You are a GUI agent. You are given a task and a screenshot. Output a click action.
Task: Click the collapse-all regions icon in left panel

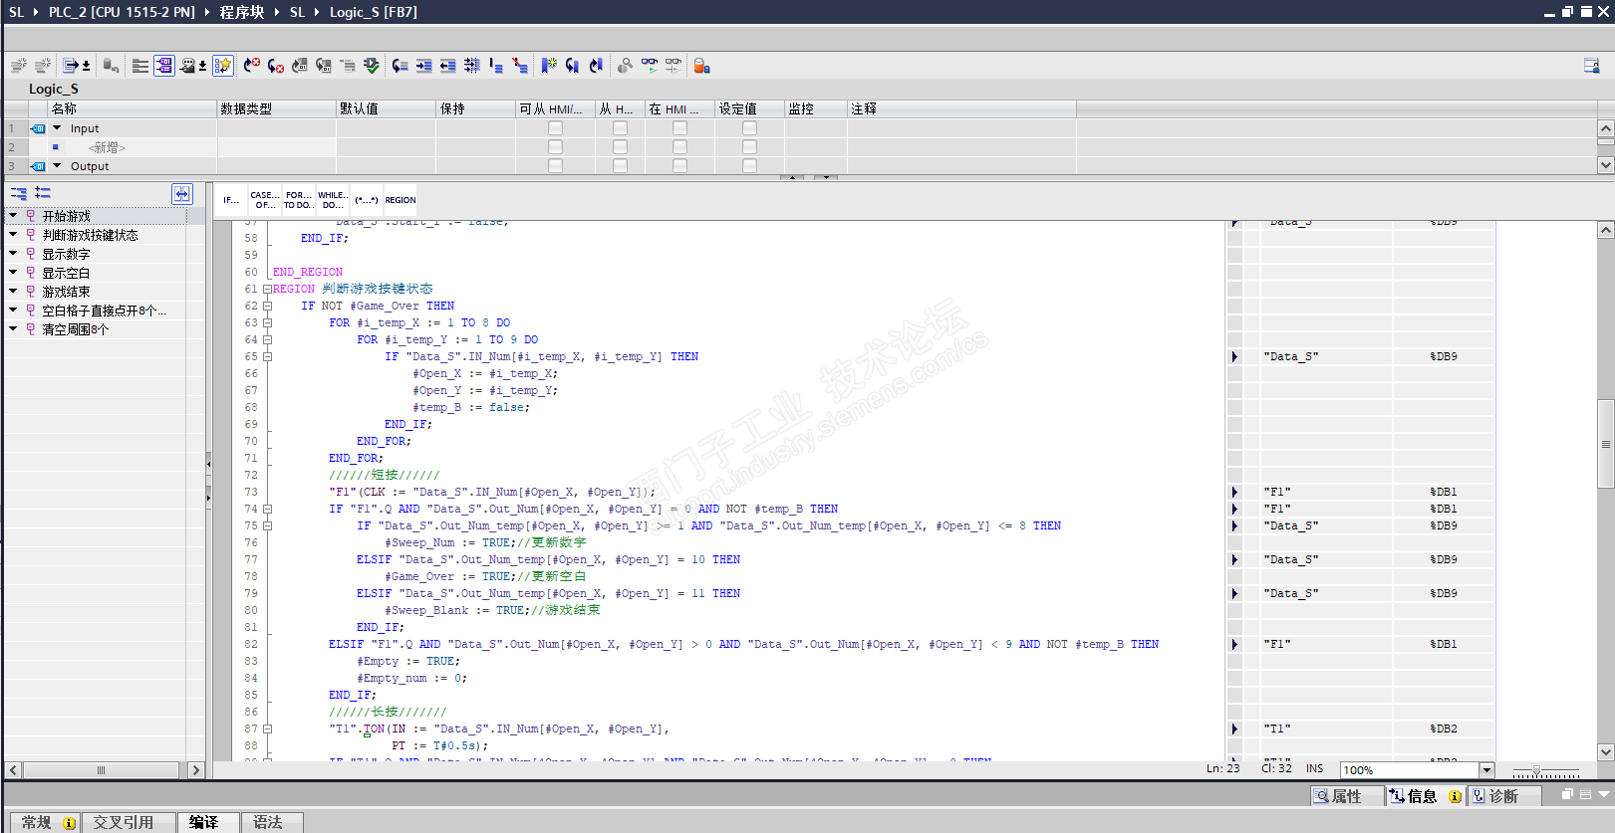pyautogui.click(x=19, y=193)
